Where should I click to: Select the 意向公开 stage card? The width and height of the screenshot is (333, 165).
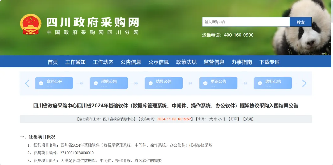pos(54,83)
